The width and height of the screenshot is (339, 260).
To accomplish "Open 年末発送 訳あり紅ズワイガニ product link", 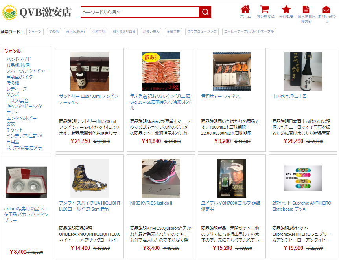I will point(160,102).
